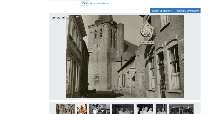
Task: Select the fifth thumbnail of smiling group
Action: tap(145, 109)
